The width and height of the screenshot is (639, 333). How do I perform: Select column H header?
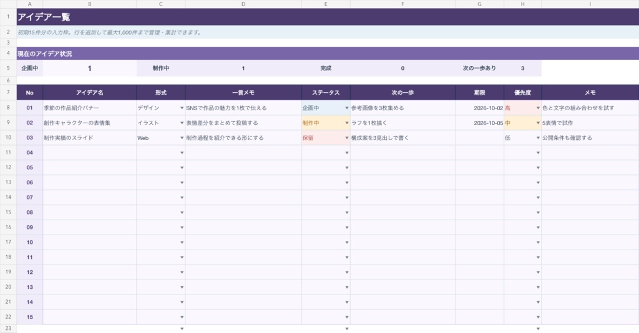coord(522,4)
